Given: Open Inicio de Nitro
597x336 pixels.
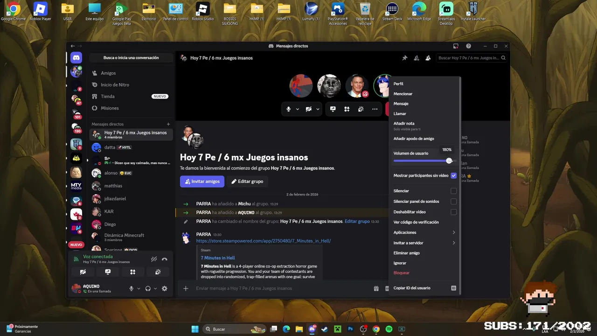Looking at the screenshot, I should tap(131, 85).
